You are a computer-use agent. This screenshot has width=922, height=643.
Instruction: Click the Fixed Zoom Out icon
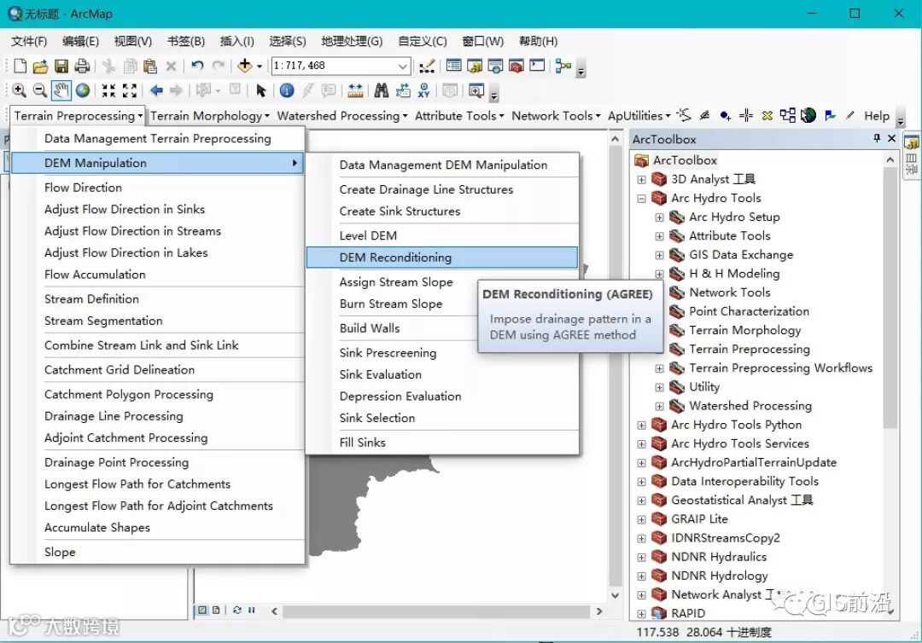pos(130,90)
